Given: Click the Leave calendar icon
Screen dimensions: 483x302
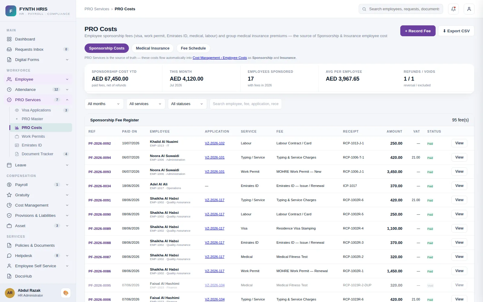Looking at the screenshot, I should pyautogui.click(x=9, y=165).
